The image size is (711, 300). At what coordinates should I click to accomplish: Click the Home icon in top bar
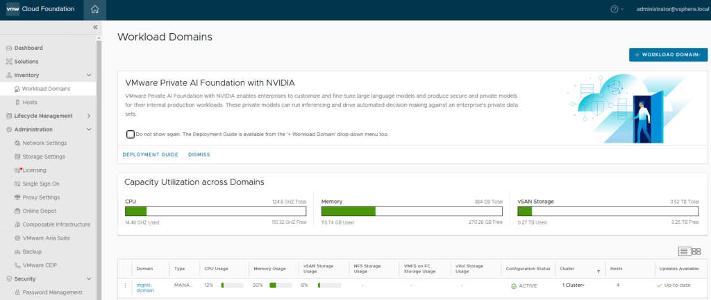click(x=94, y=9)
